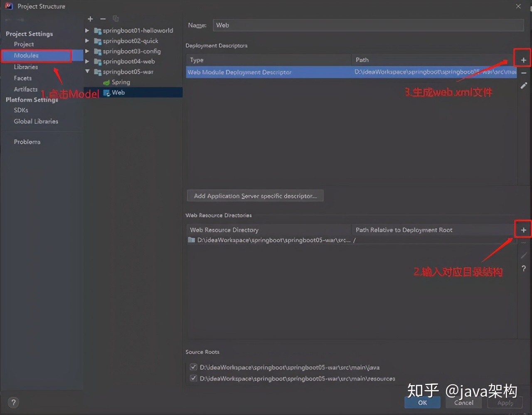Remove the selected deployment descriptor

524,73
